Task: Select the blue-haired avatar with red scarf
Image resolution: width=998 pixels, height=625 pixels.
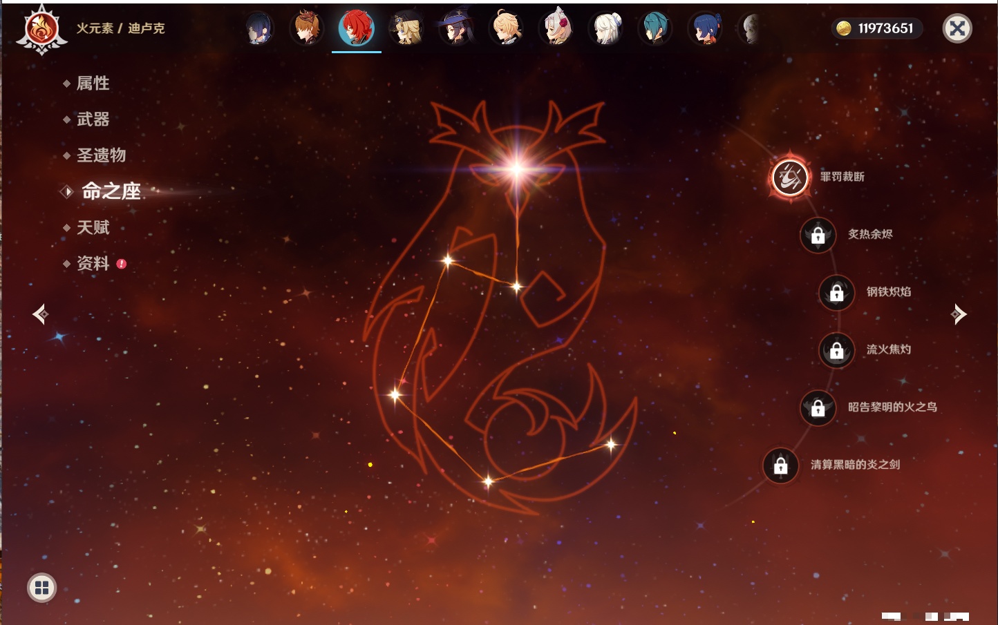Action: click(x=705, y=28)
